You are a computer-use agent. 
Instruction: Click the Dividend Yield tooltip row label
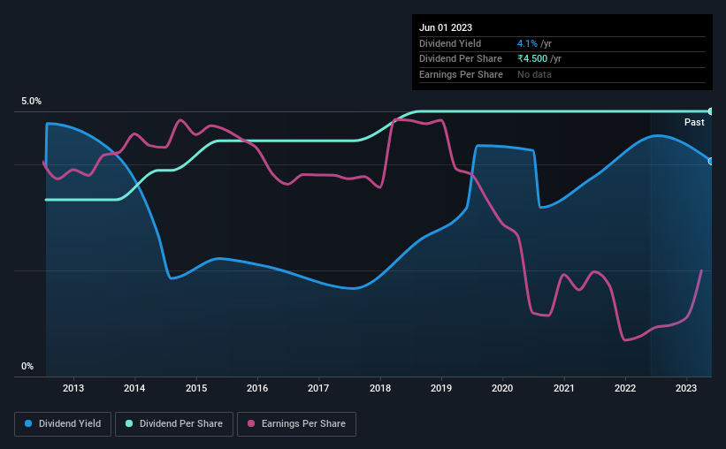click(450, 43)
